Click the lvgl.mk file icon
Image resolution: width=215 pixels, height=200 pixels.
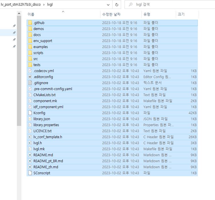pos(30,149)
